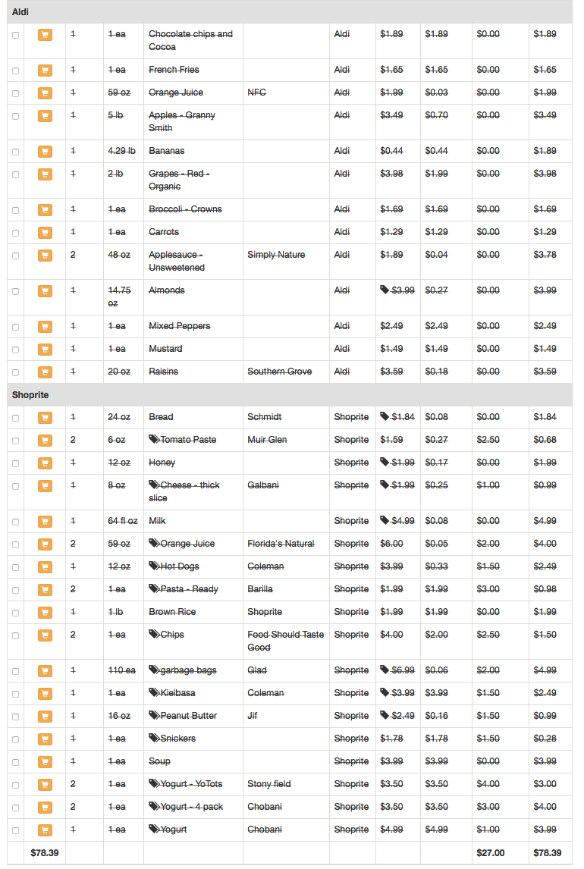Image resolution: width=584 pixels, height=869 pixels.
Task: Click cart icon for Hot Dogs row
Action: [x=45, y=567]
